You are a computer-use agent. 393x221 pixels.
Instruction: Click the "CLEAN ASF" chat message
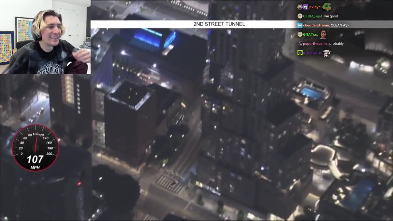340,25
